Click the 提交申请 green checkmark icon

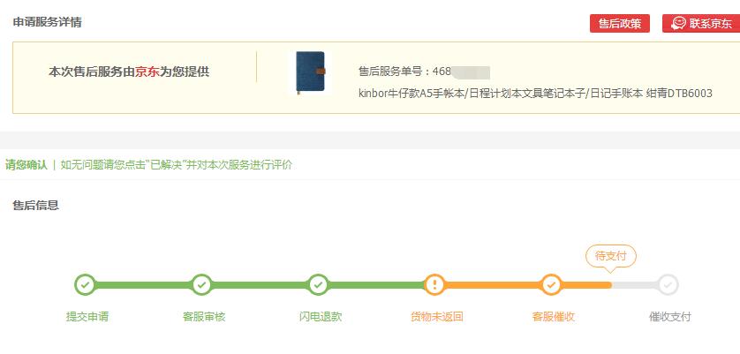tap(85, 285)
